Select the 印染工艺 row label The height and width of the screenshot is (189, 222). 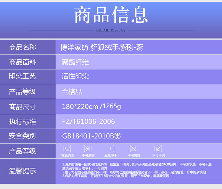[x=22, y=76]
